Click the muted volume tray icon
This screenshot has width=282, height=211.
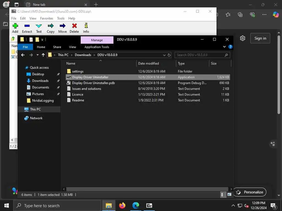(246, 206)
